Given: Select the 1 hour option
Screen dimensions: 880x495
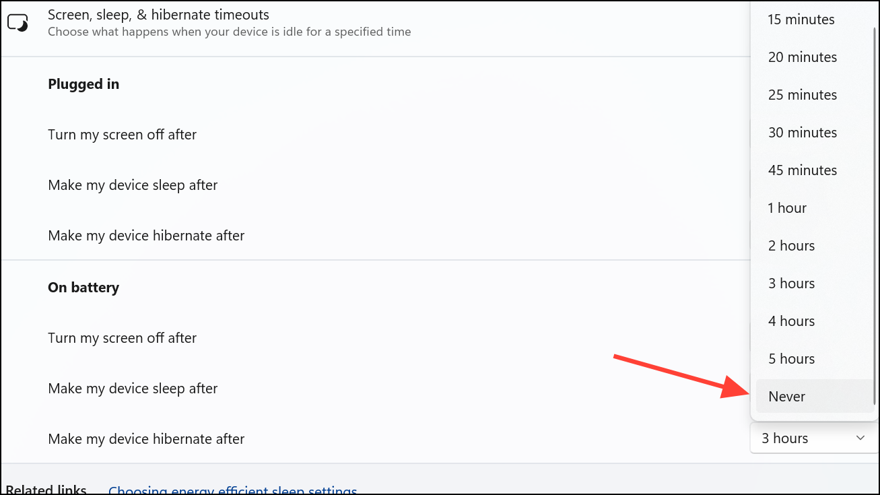Looking at the screenshot, I should pos(787,208).
